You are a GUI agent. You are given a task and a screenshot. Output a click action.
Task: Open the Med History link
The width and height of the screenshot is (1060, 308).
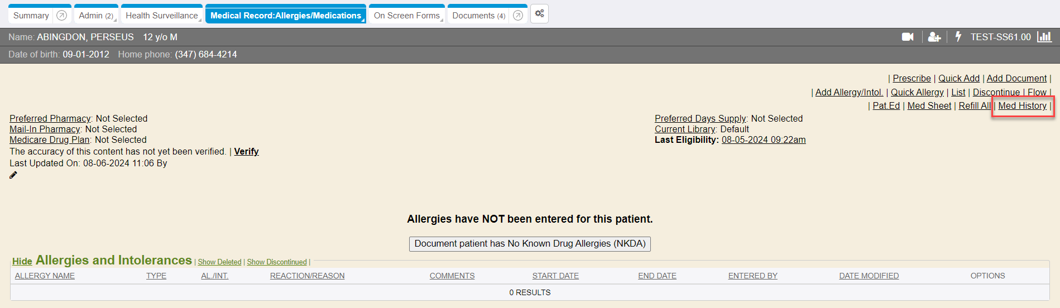tap(1022, 106)
